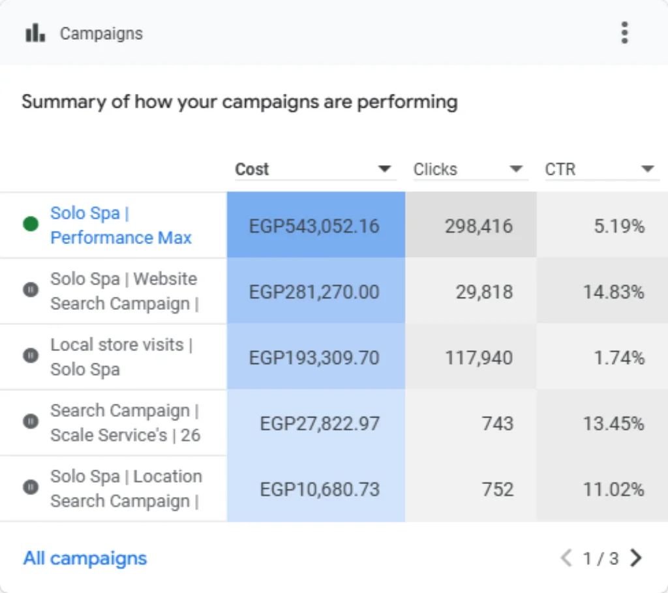Viewport: 668px width, 593px height.
Task: Click paused icon beside Location Search Campaign
Action: pyautogui.click(x=31, y=487)
